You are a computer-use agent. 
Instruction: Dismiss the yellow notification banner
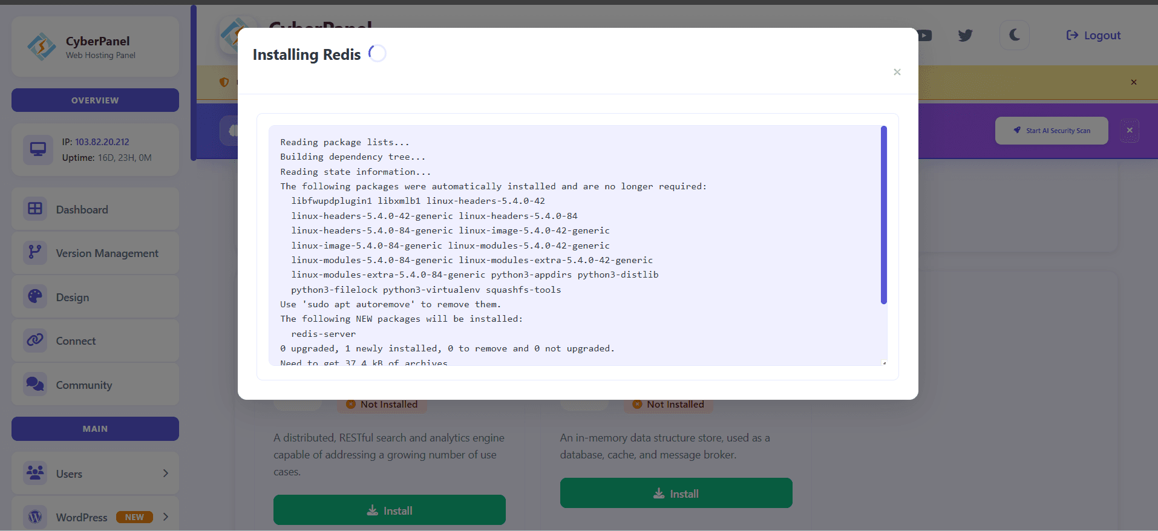pyautogui.click(x=1134, y=82)
